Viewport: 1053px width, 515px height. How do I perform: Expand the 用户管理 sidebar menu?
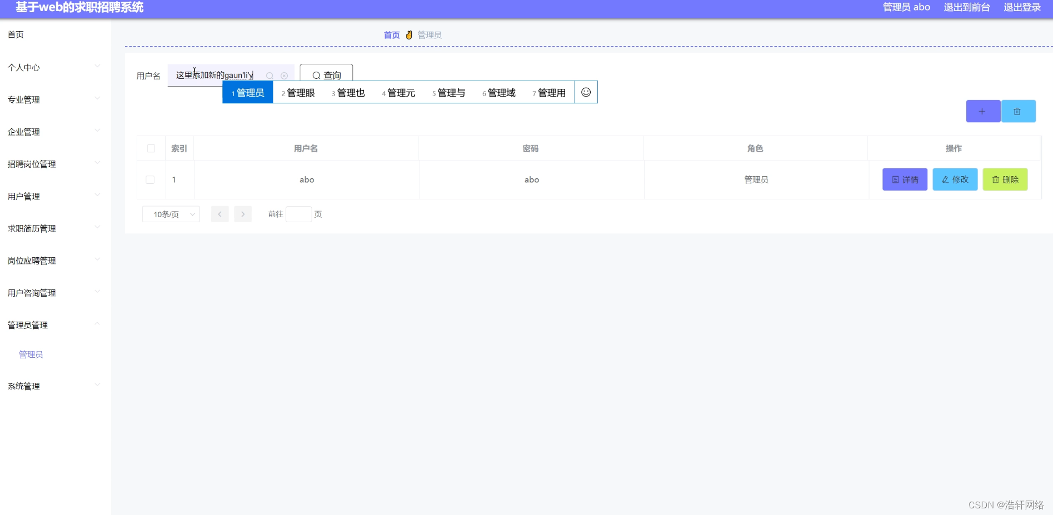(x=54, y=196)
